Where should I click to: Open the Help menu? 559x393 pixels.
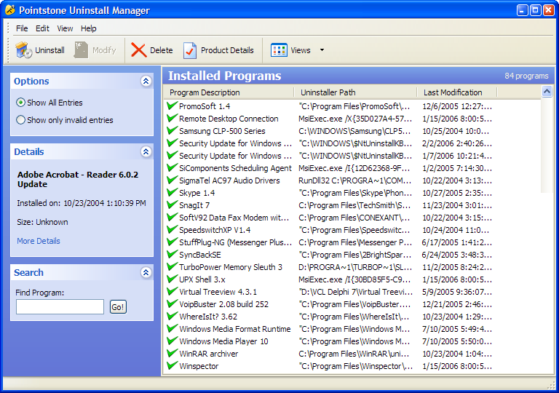(x=88, y=28)
